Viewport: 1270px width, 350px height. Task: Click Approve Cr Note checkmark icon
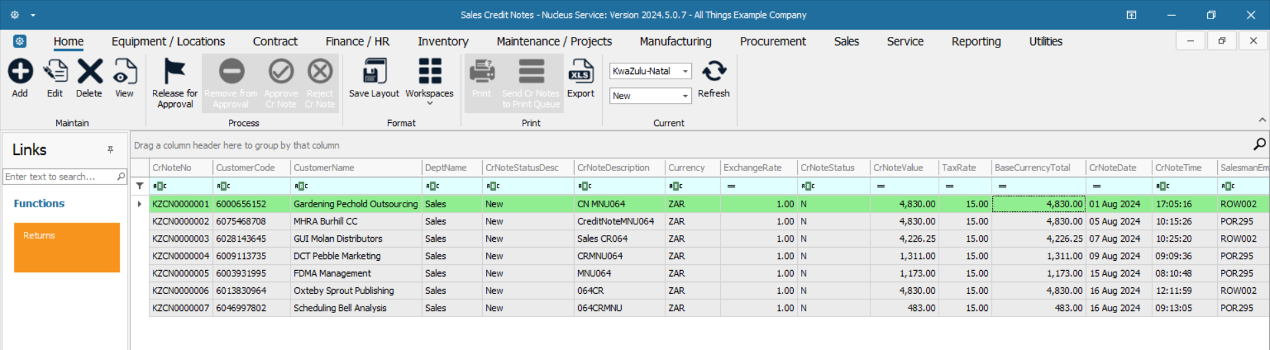[x=281, y=71]
